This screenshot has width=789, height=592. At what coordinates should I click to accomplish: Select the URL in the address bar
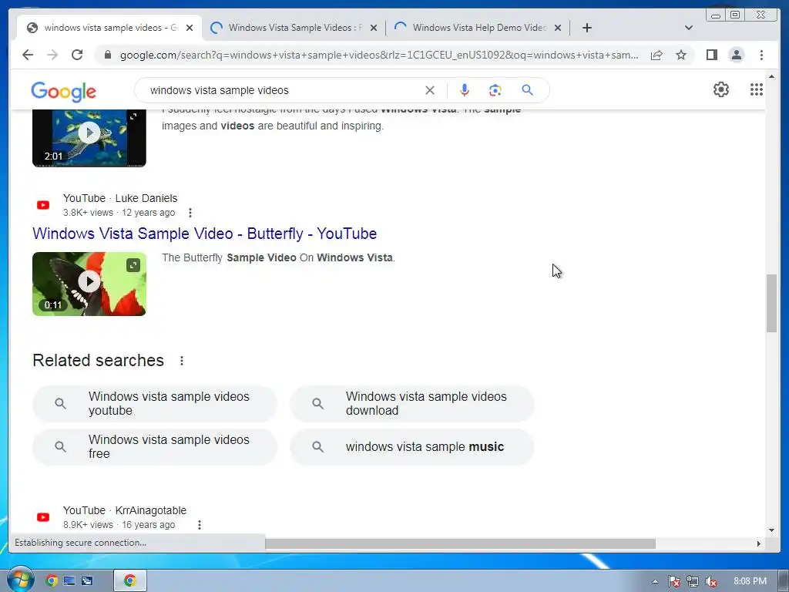tap(379, 55)
